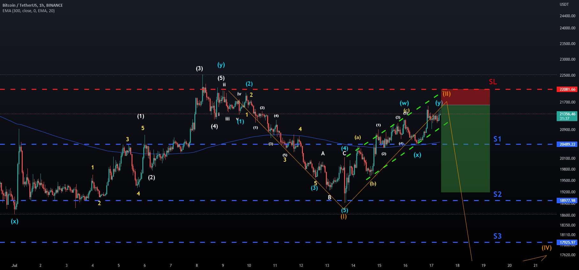Image resolution: width=579 pixels, height=270 pixels.
Task: Select the Jul label on date axis
Action: (x=14, y=266)
